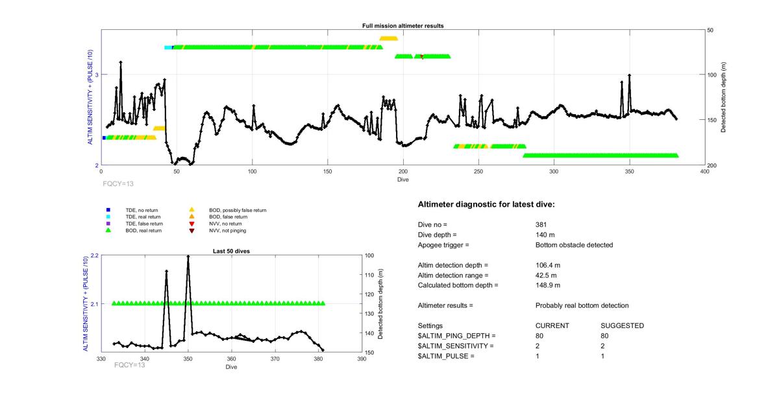Select the SUGGESTED value 1 for $ALTIM_PULSE

[x=604, y=356]
